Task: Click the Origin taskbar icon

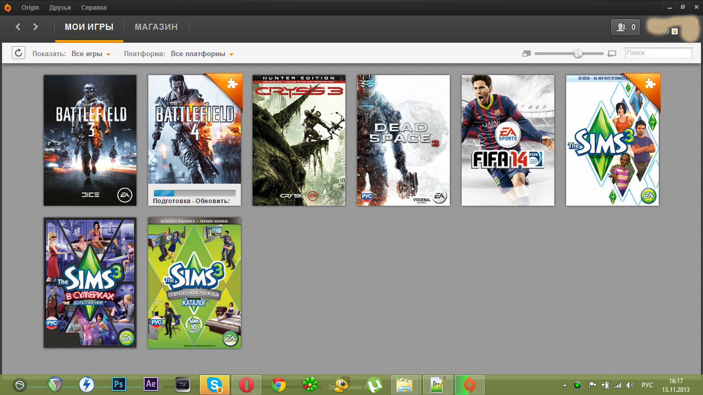Action: click(x=470, y=385)
